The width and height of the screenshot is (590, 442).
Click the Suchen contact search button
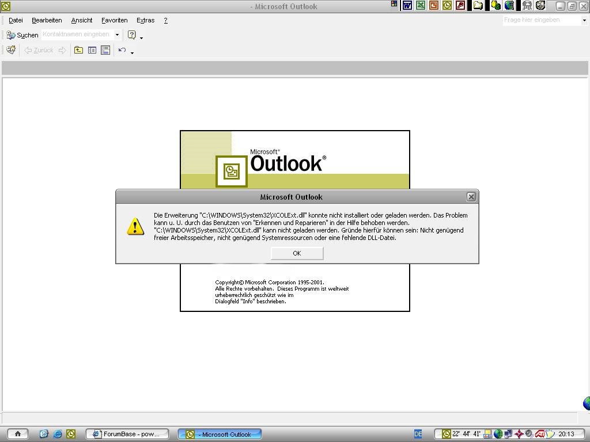22,35
